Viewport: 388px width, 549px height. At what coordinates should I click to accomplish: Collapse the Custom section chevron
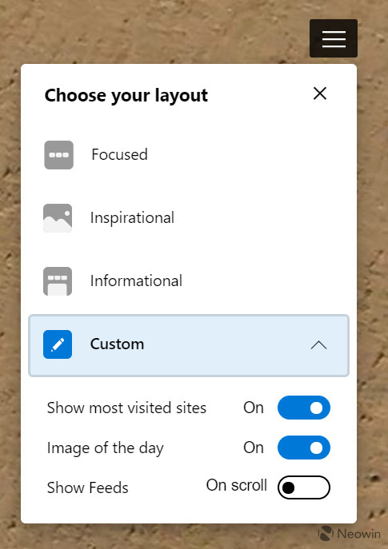[318, 345]
